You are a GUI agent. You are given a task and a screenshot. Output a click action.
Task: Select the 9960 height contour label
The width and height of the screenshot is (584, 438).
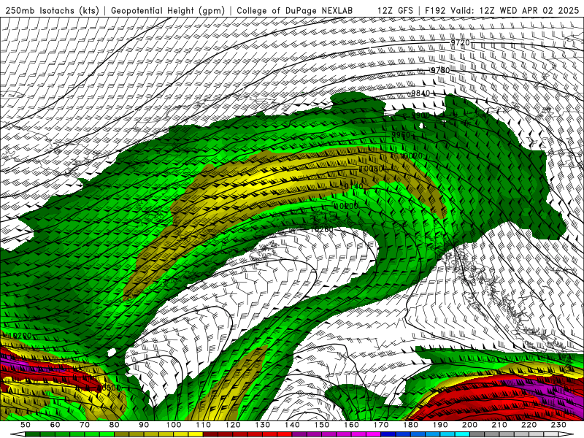click(401, 135)
